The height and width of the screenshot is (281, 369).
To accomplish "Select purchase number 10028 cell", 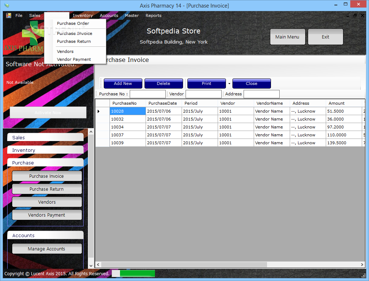I will (128, 111).
